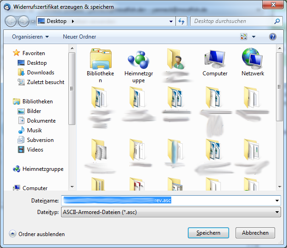
Task: Select the user profile folder icon
Action: tap(176, 59)
